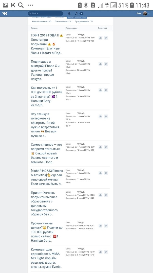Open the Самое главное post via arrow icon
This screenshot has height=273, width=153.
coord(106,147)
